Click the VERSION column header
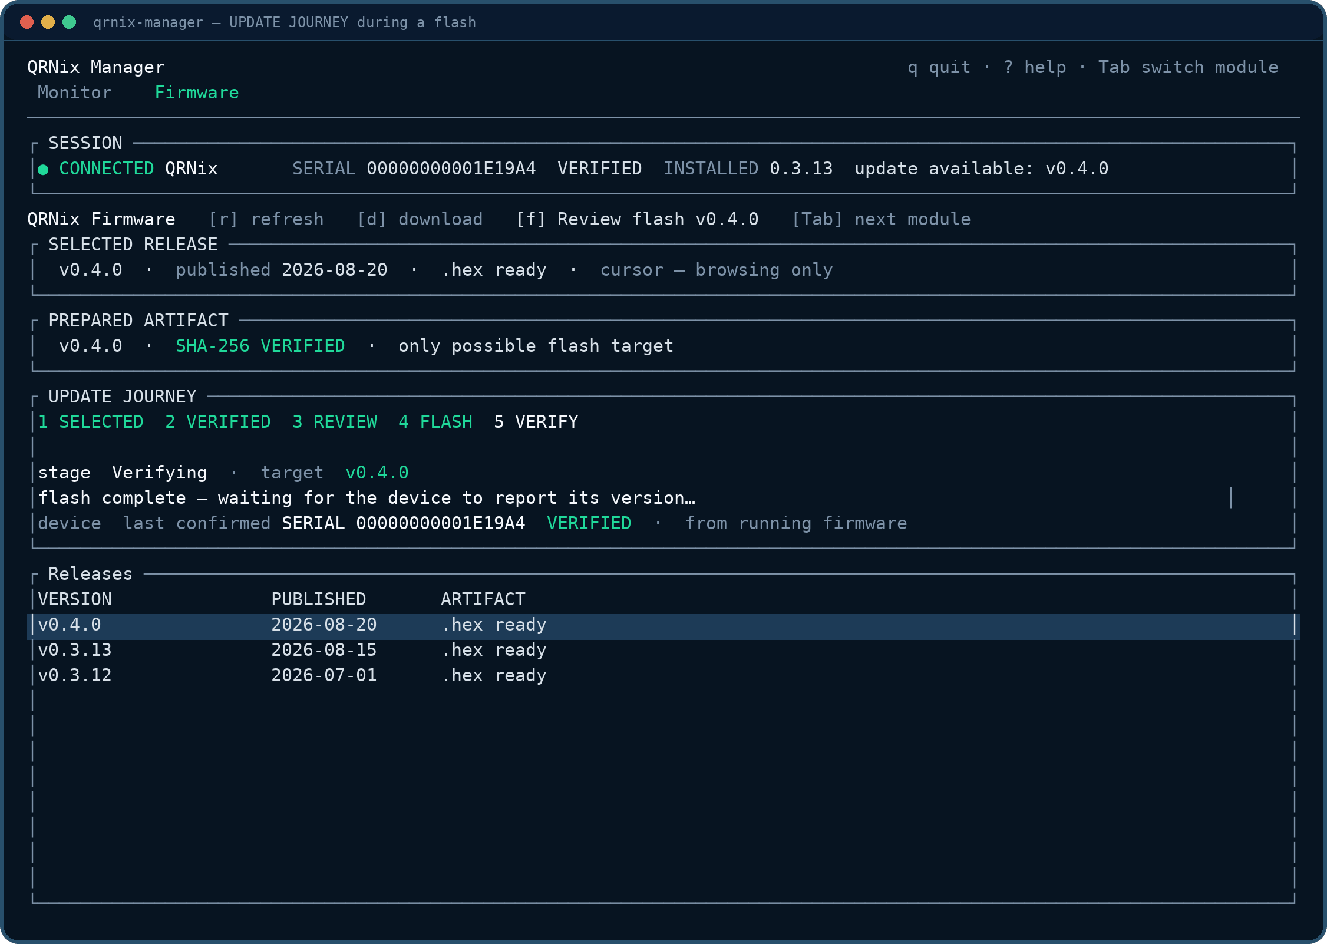Viewport: 1327px width, 944px height. [75, 599]
